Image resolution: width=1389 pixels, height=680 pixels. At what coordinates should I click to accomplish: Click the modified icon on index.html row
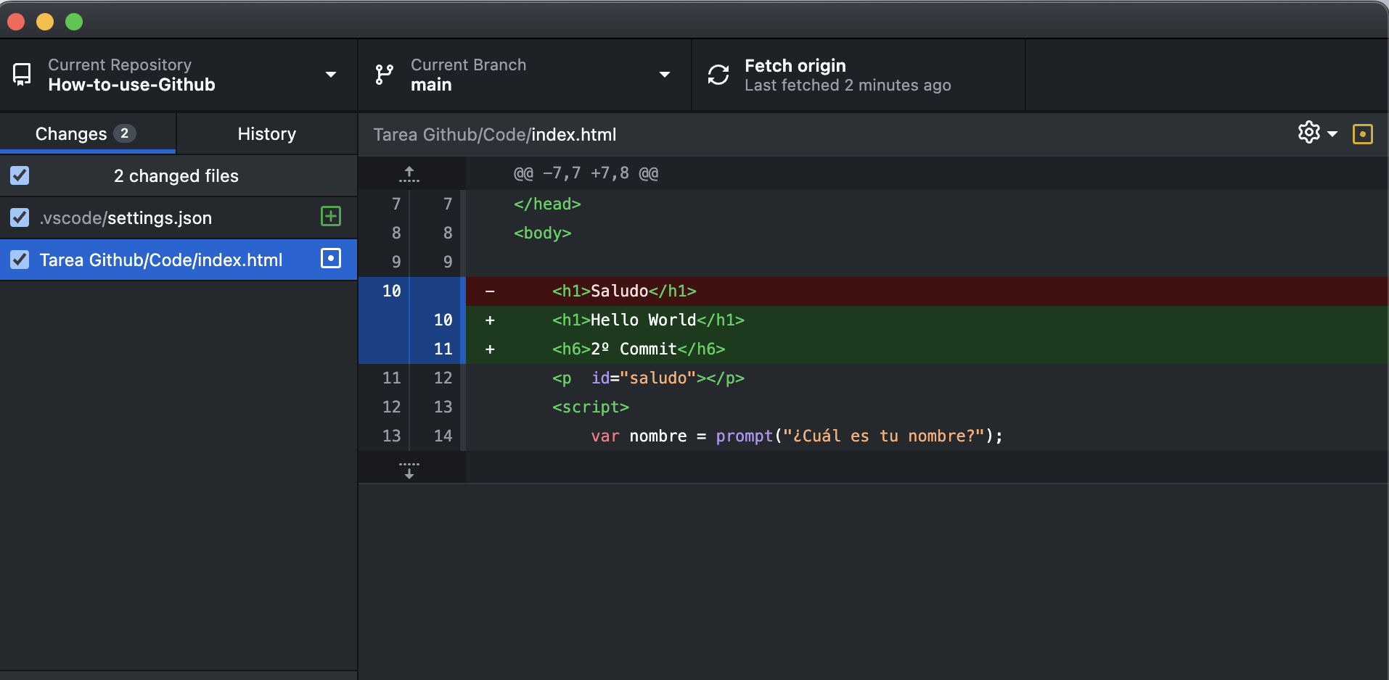tap(331, 259)
